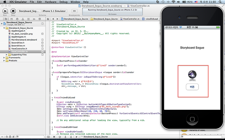Open the input source flag menu

click(x=196, y=2)
